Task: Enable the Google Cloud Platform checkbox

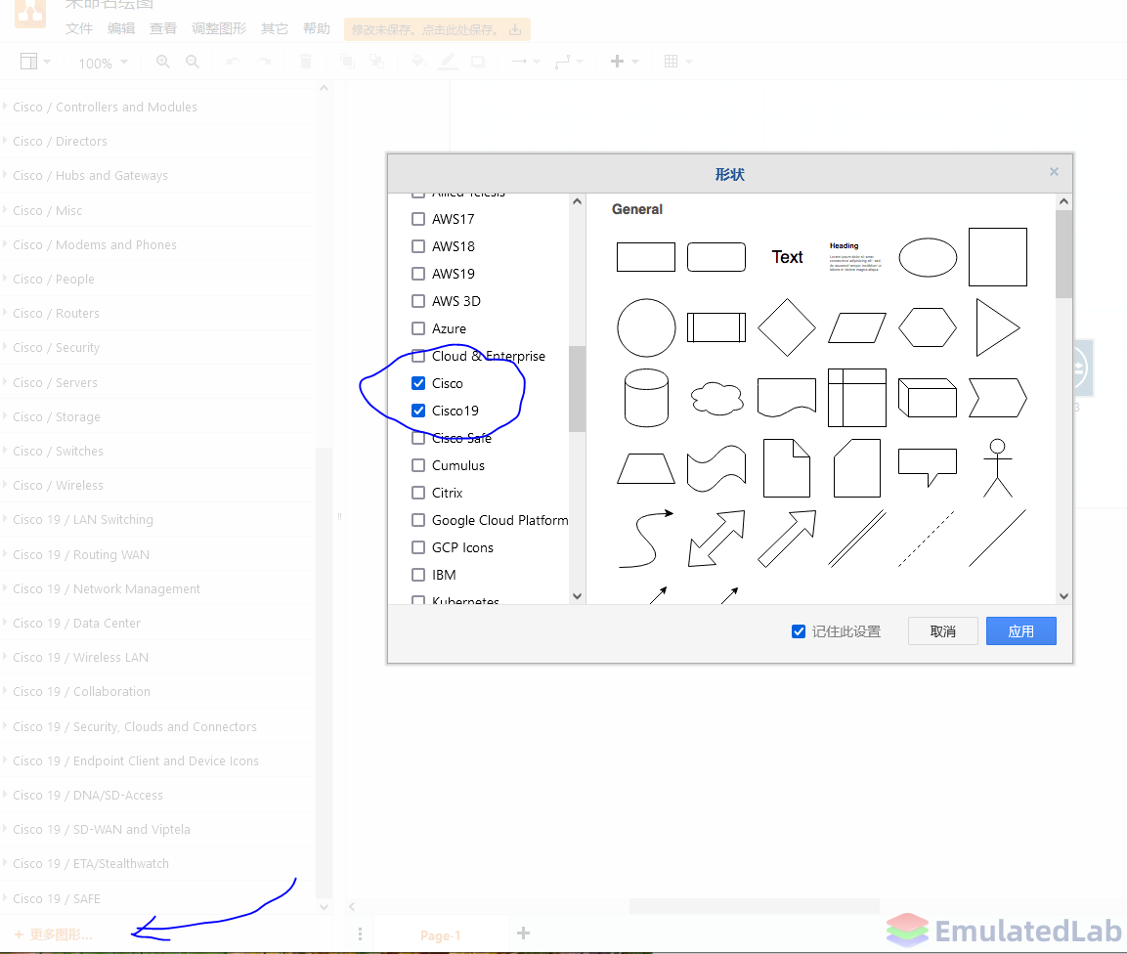Action: 418,520
